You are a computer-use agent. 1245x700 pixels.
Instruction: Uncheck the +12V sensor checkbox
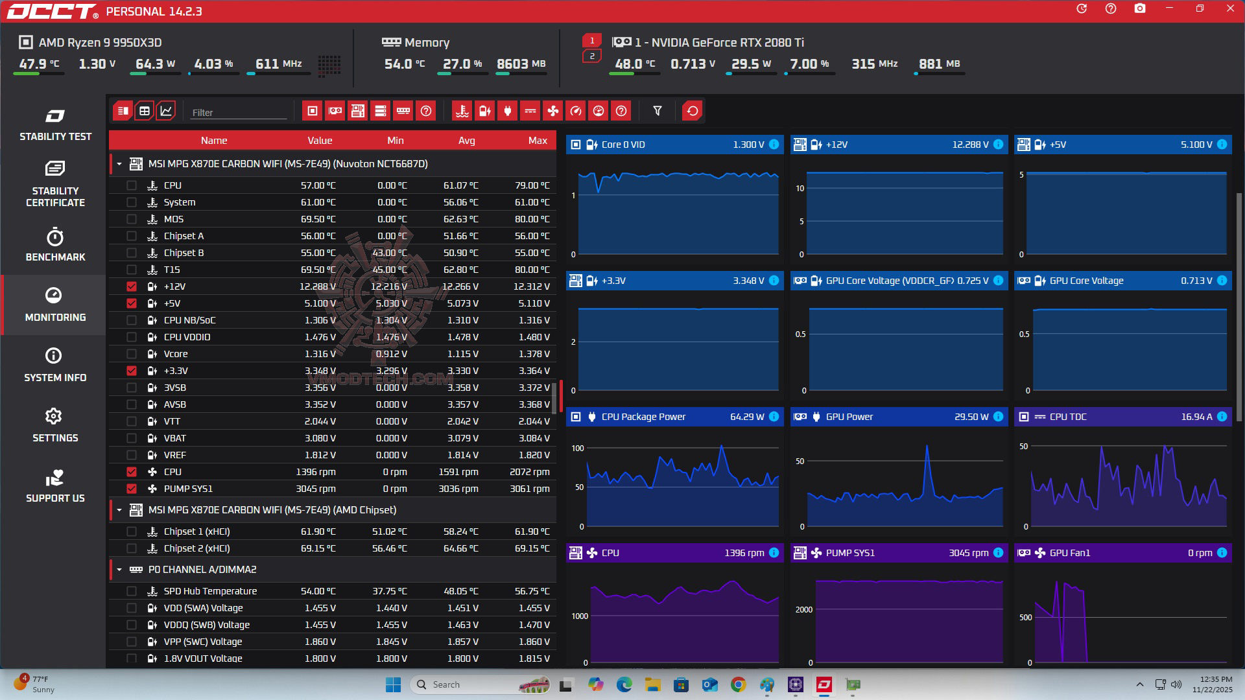pyautogui.click(x=132, y=286)
